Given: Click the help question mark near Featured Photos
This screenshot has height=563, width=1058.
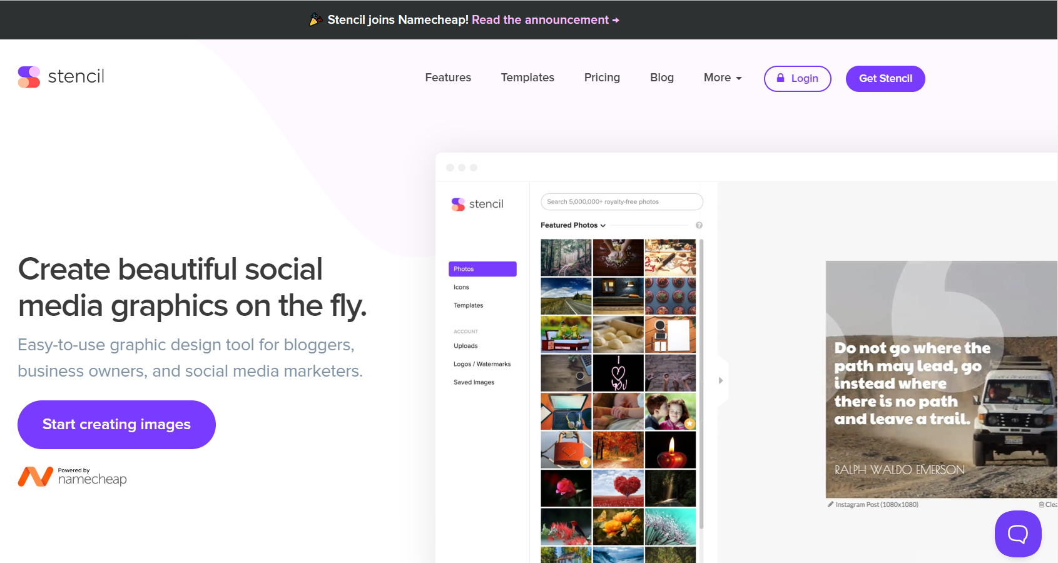Looking at the screenshot, I should coord(699,225).
